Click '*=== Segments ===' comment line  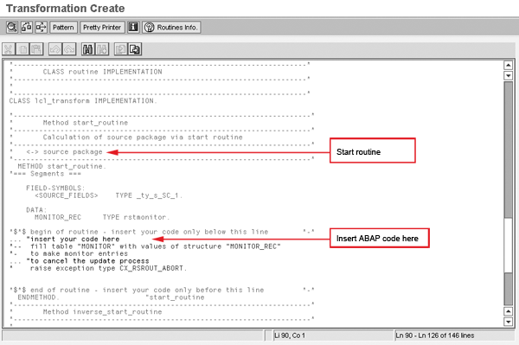(x=45, y=174)
